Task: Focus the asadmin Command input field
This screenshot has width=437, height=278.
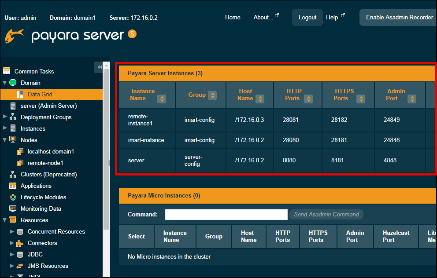Action: tap(226, 214)
